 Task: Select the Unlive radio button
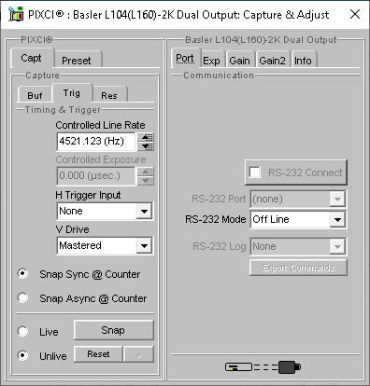(x=22, y=355)
